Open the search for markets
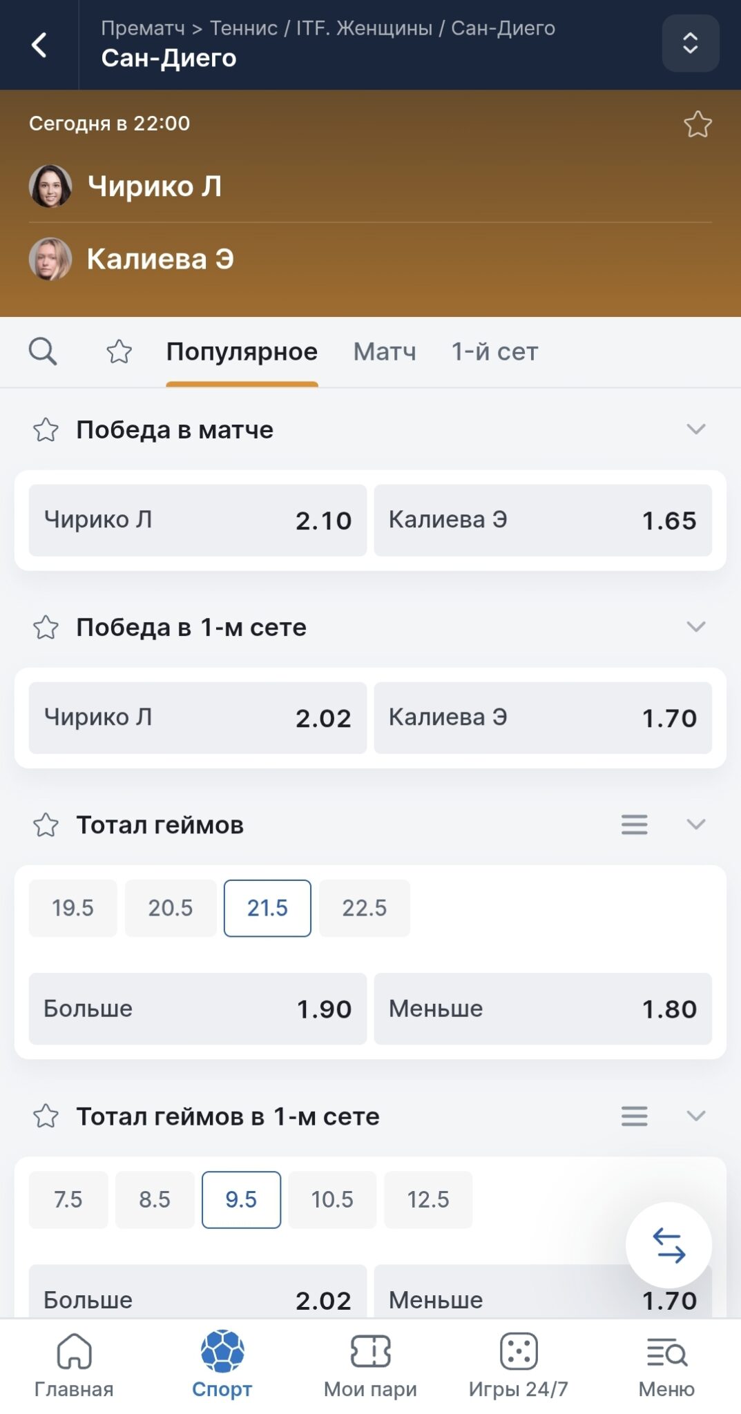Viewport: 741px width, 1414px height. click(x=44, y=351)
